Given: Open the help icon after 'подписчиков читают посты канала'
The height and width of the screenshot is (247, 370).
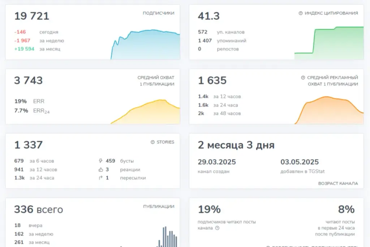Looking at the screenshot, I should [x=217, y=228].
